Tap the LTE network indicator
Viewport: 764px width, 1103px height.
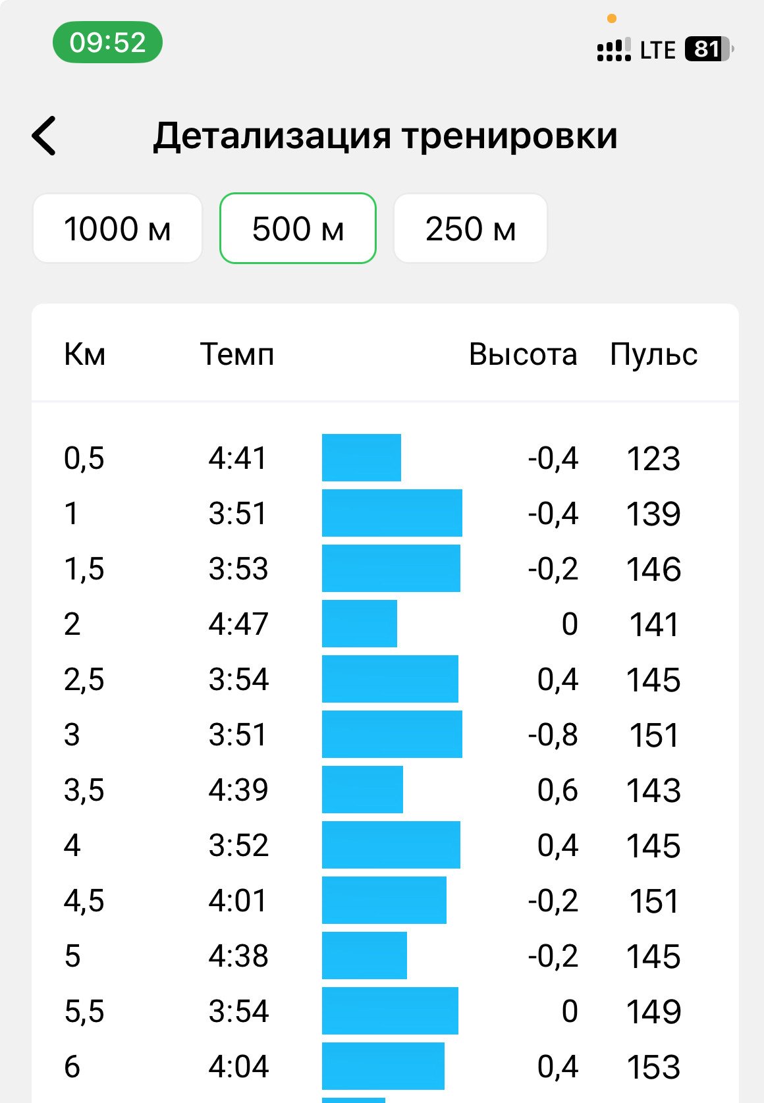(657, 50)
